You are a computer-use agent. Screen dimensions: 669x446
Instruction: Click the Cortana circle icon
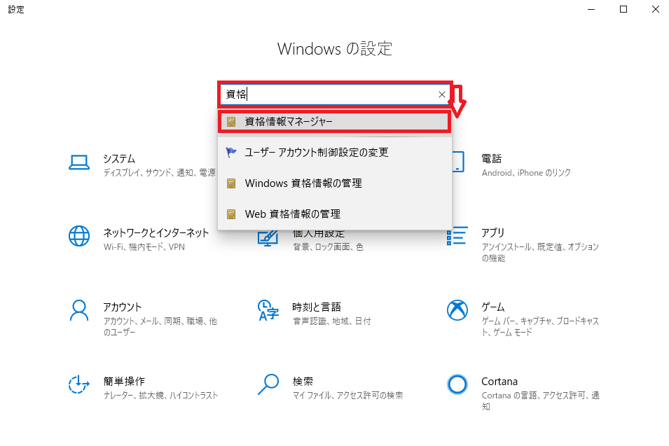pos(457,384)
